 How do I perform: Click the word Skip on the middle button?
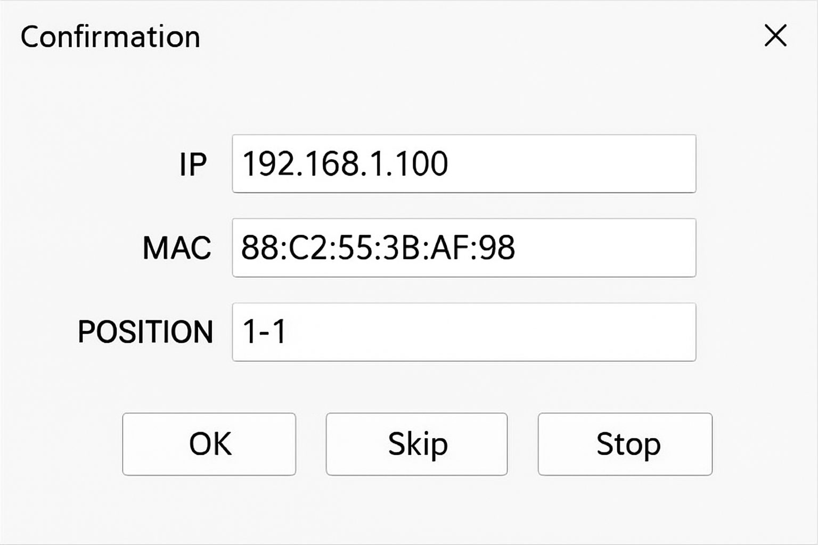click(x=418, y=445)
